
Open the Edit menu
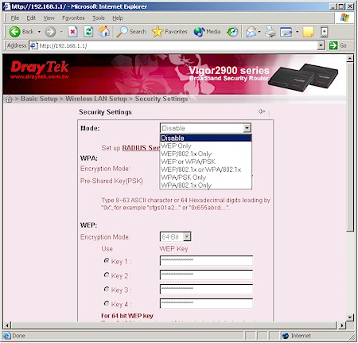pos(31,18)
